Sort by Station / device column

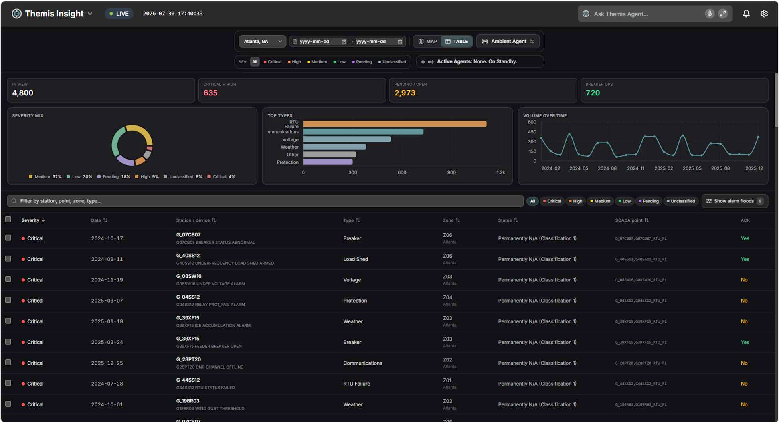tap(196, 220)
